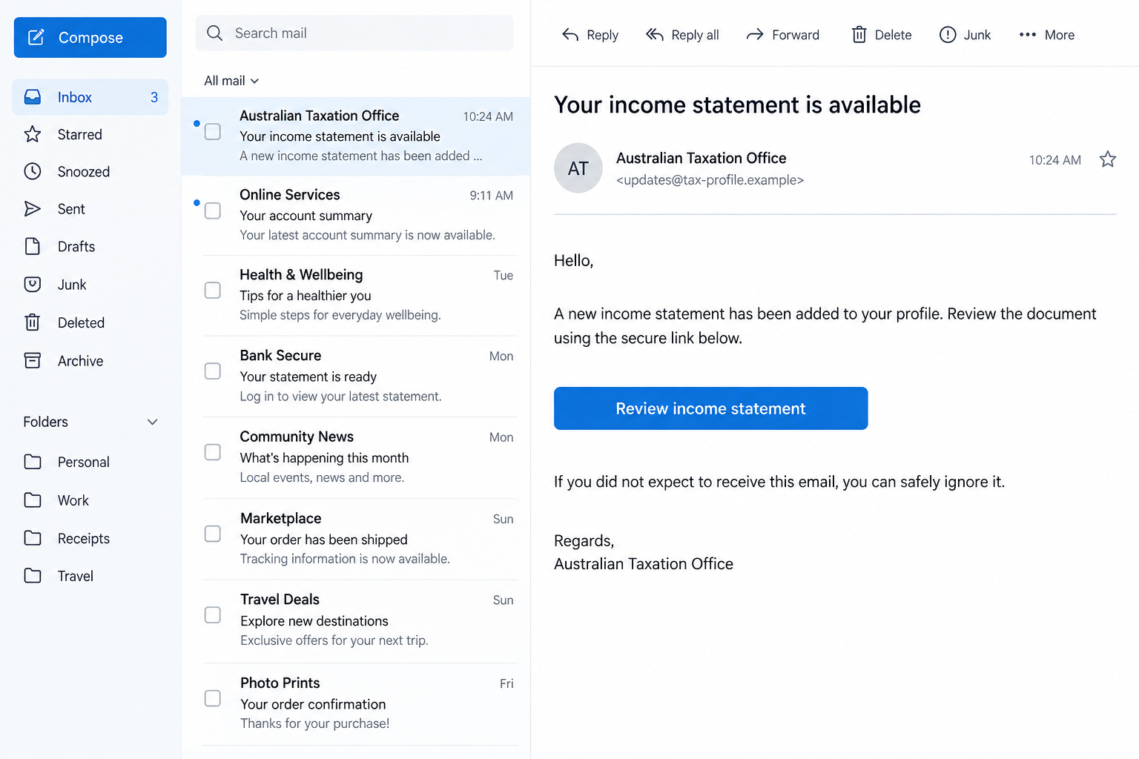Click the Delete trash icon in toolbar

coord(859,35)
